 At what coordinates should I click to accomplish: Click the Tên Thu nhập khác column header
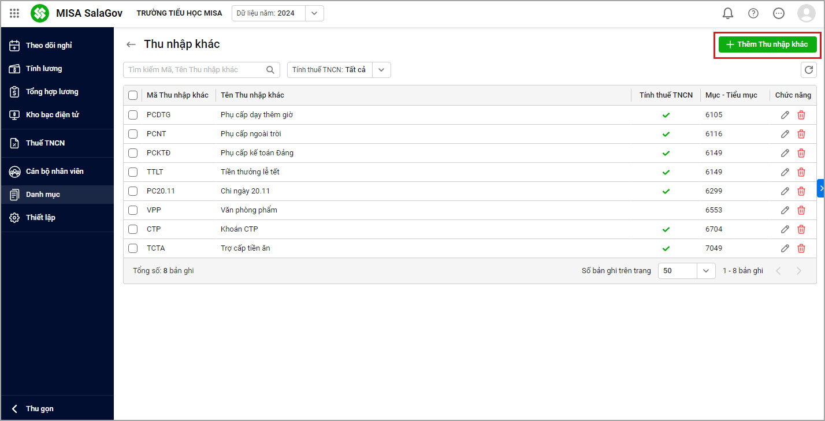pos(252,95)
